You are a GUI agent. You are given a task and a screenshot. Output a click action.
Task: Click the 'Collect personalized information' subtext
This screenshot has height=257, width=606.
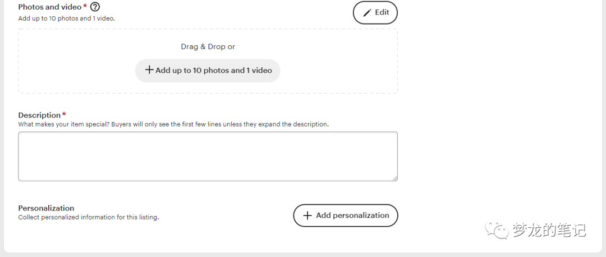88,217
